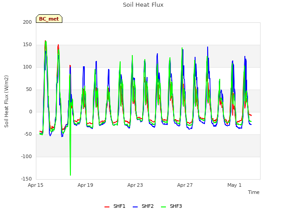Click the green SHF3 legend color marker
Viewport: 287px width, 215px height.
163,207
